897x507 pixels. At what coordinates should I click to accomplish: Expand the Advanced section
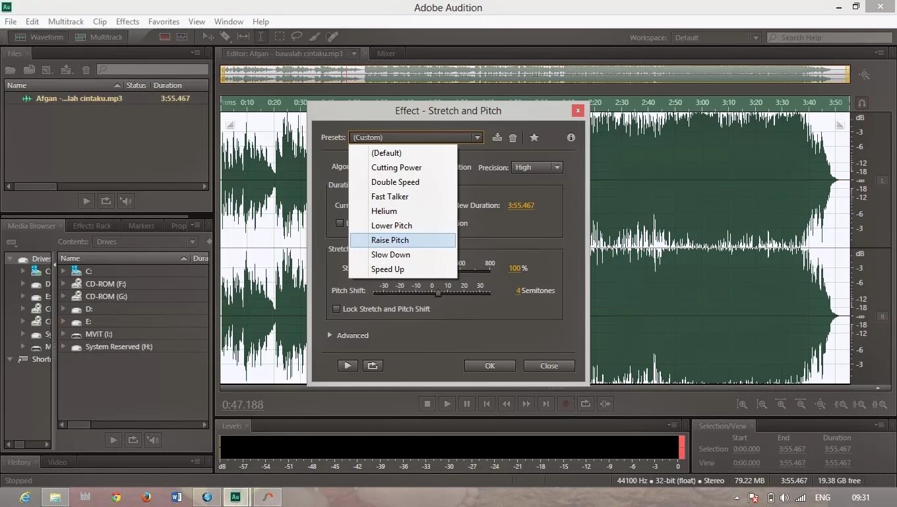(330, 335)
